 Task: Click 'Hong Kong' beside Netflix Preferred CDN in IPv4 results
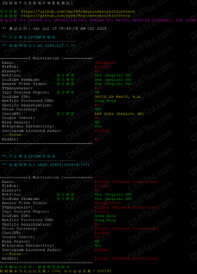[105, 101]
